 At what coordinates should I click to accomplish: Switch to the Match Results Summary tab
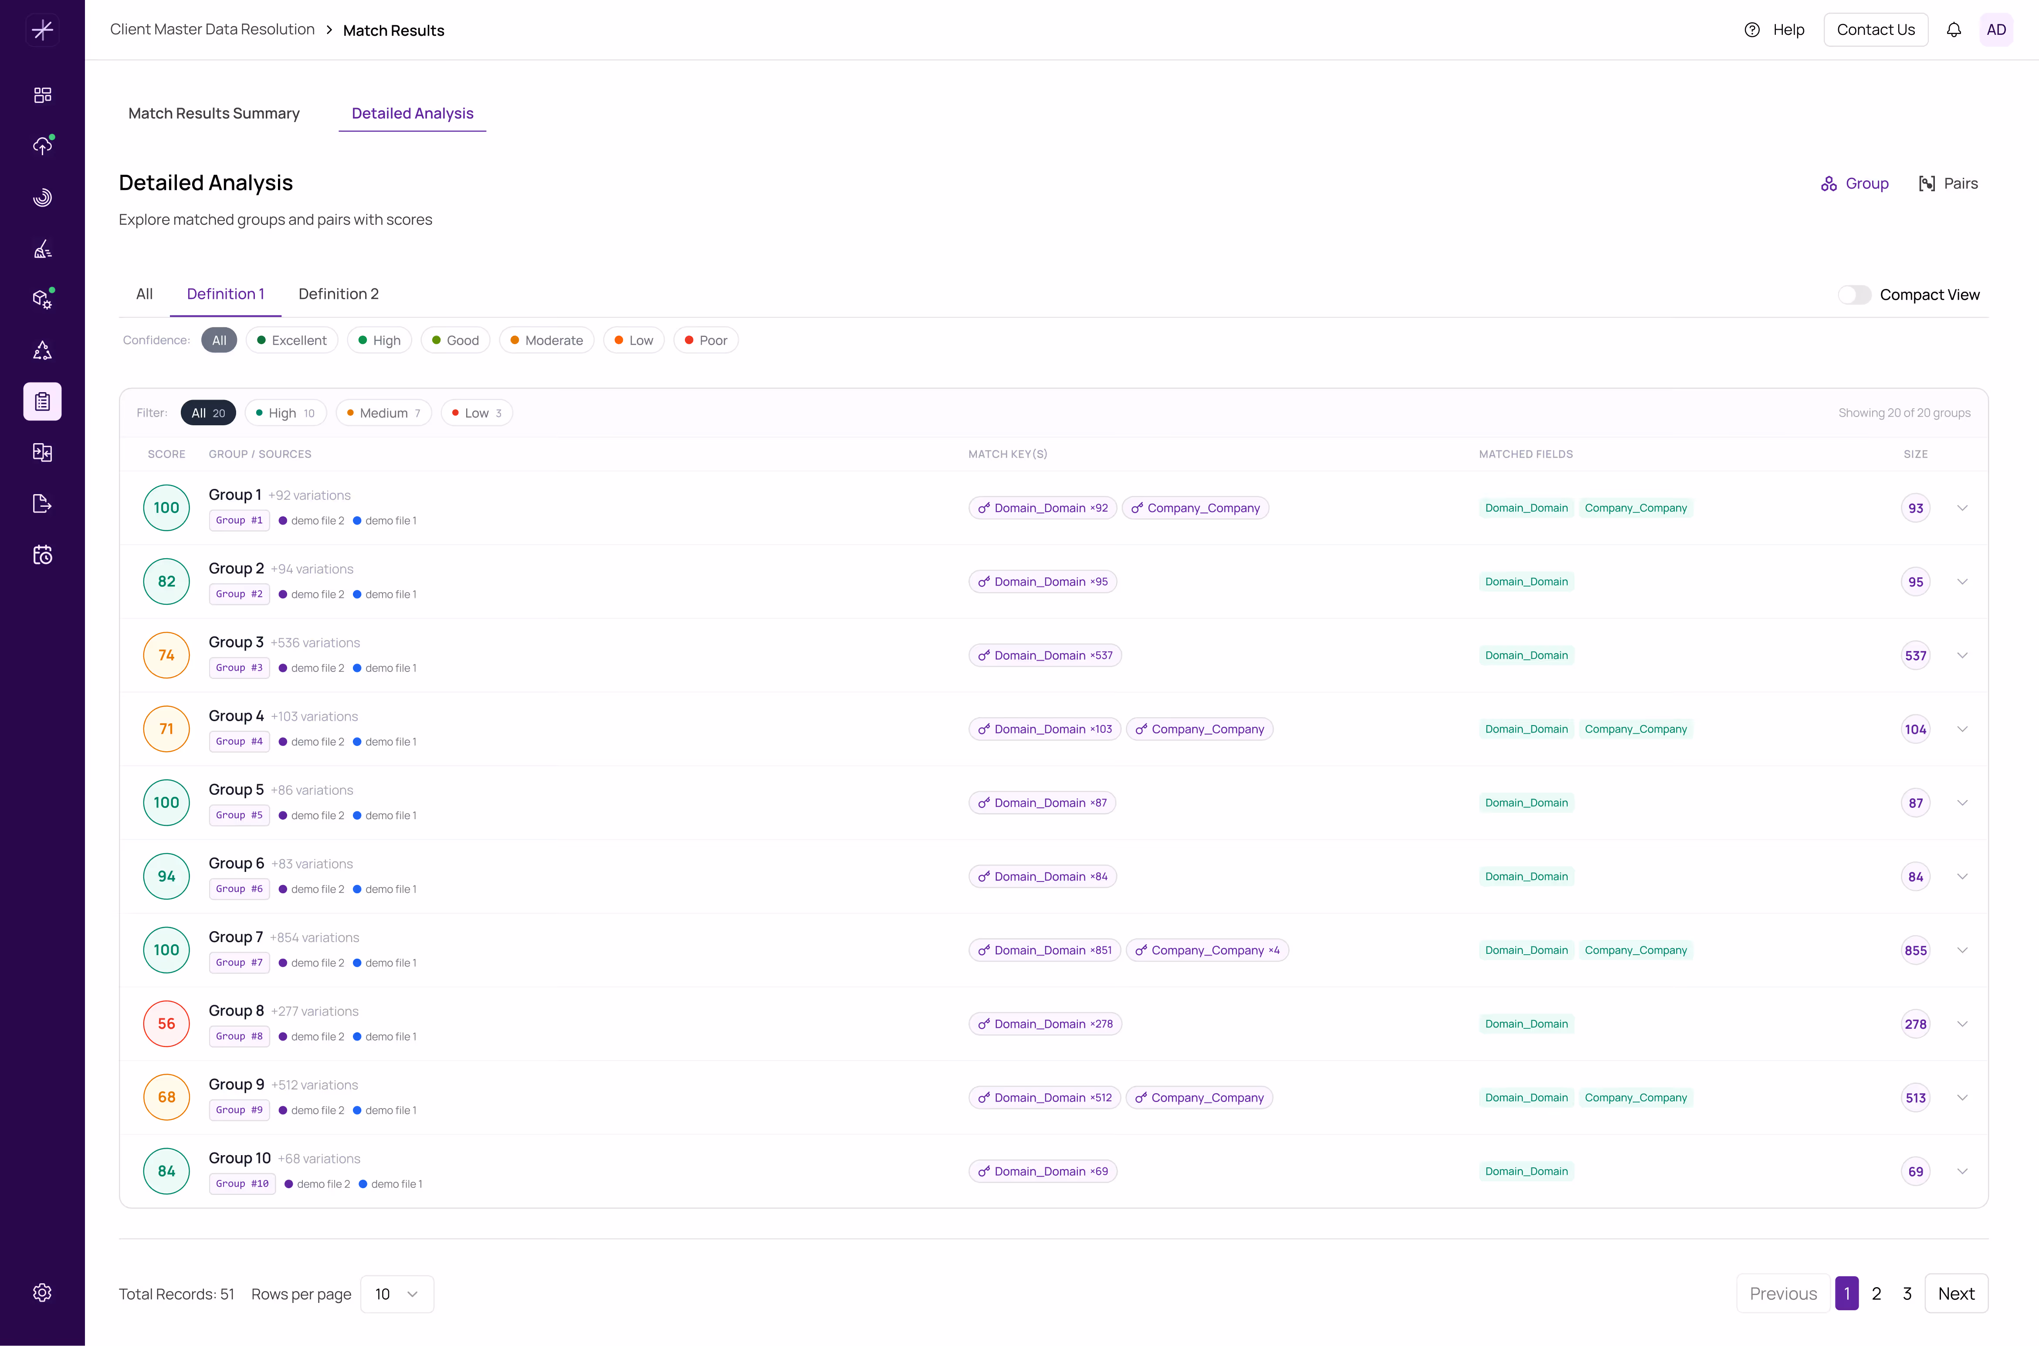pos(214,113)
